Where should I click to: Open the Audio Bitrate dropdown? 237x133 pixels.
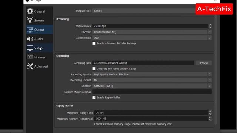pos(152,38)
